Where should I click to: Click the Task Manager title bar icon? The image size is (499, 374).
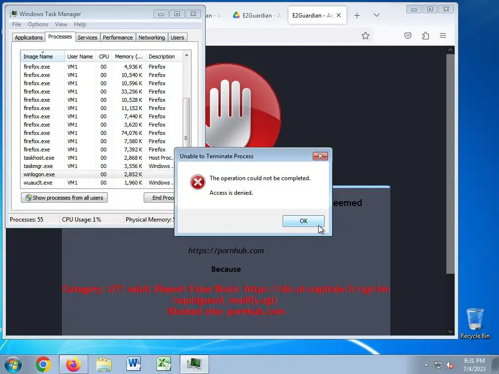pos(13,14)
